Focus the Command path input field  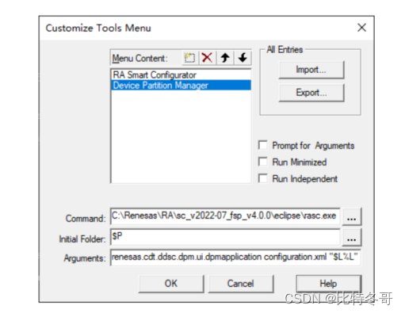[225, 216]
